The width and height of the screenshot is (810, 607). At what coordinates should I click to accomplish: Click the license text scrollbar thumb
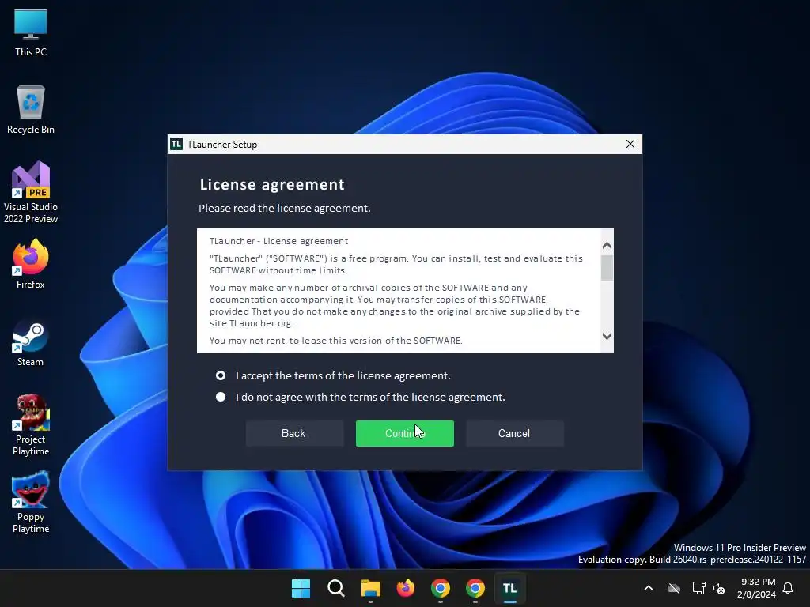click(607, 267)
